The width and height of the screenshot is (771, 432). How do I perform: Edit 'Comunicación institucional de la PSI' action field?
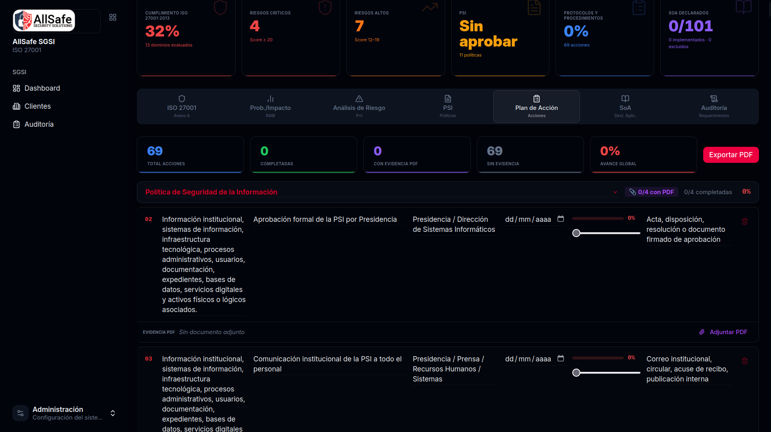pos(330,364)
